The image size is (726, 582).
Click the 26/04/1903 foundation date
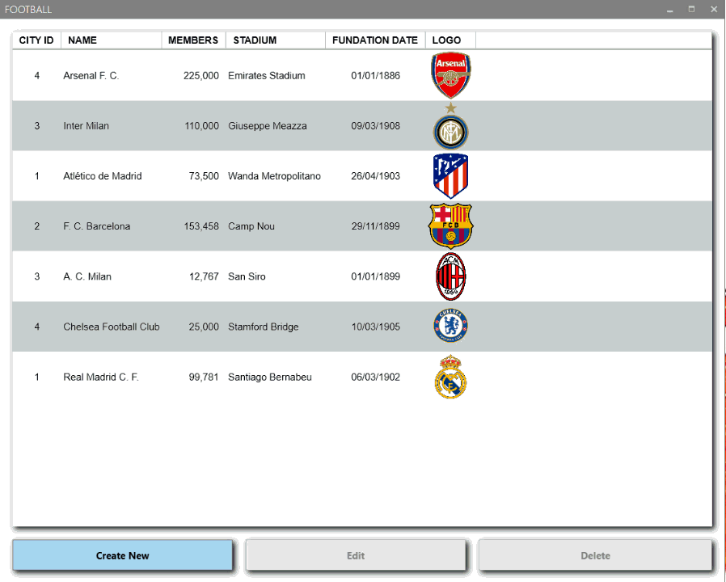pos(375,176)
